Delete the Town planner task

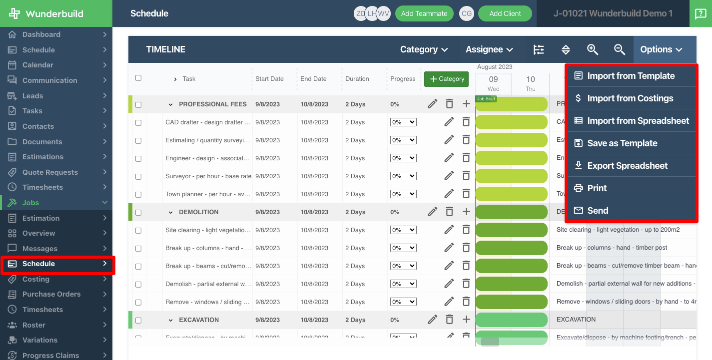coord(466,194)
